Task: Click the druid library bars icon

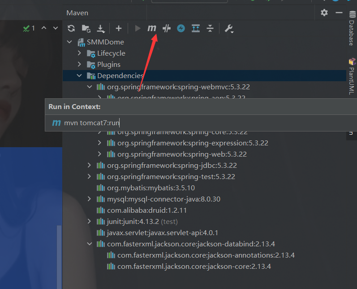Action: 101,210
